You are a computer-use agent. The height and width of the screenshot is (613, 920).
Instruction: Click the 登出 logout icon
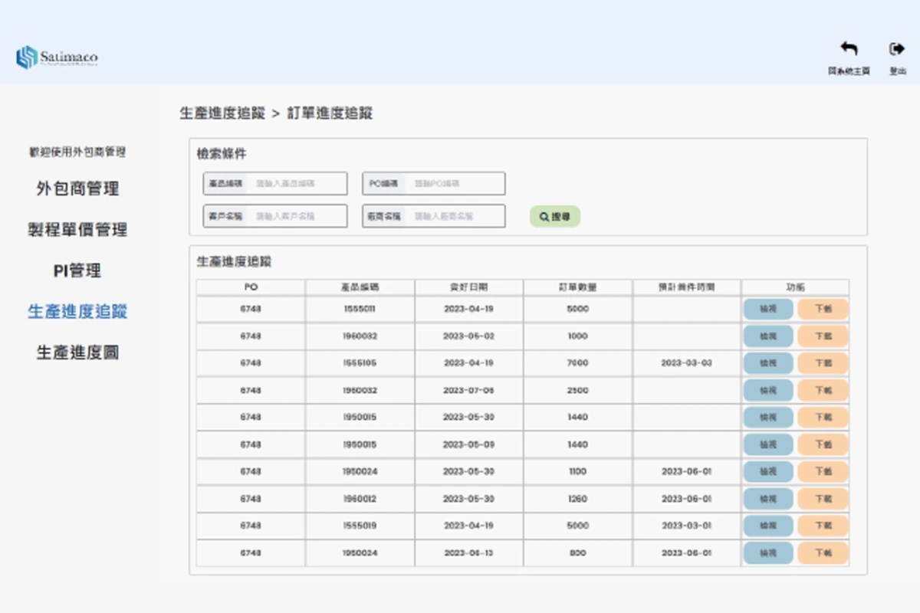pyautogui.click(x=897, y=49)
